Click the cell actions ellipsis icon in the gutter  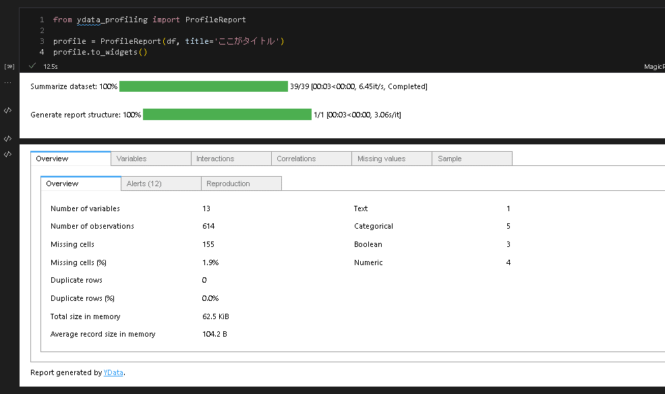7,82
